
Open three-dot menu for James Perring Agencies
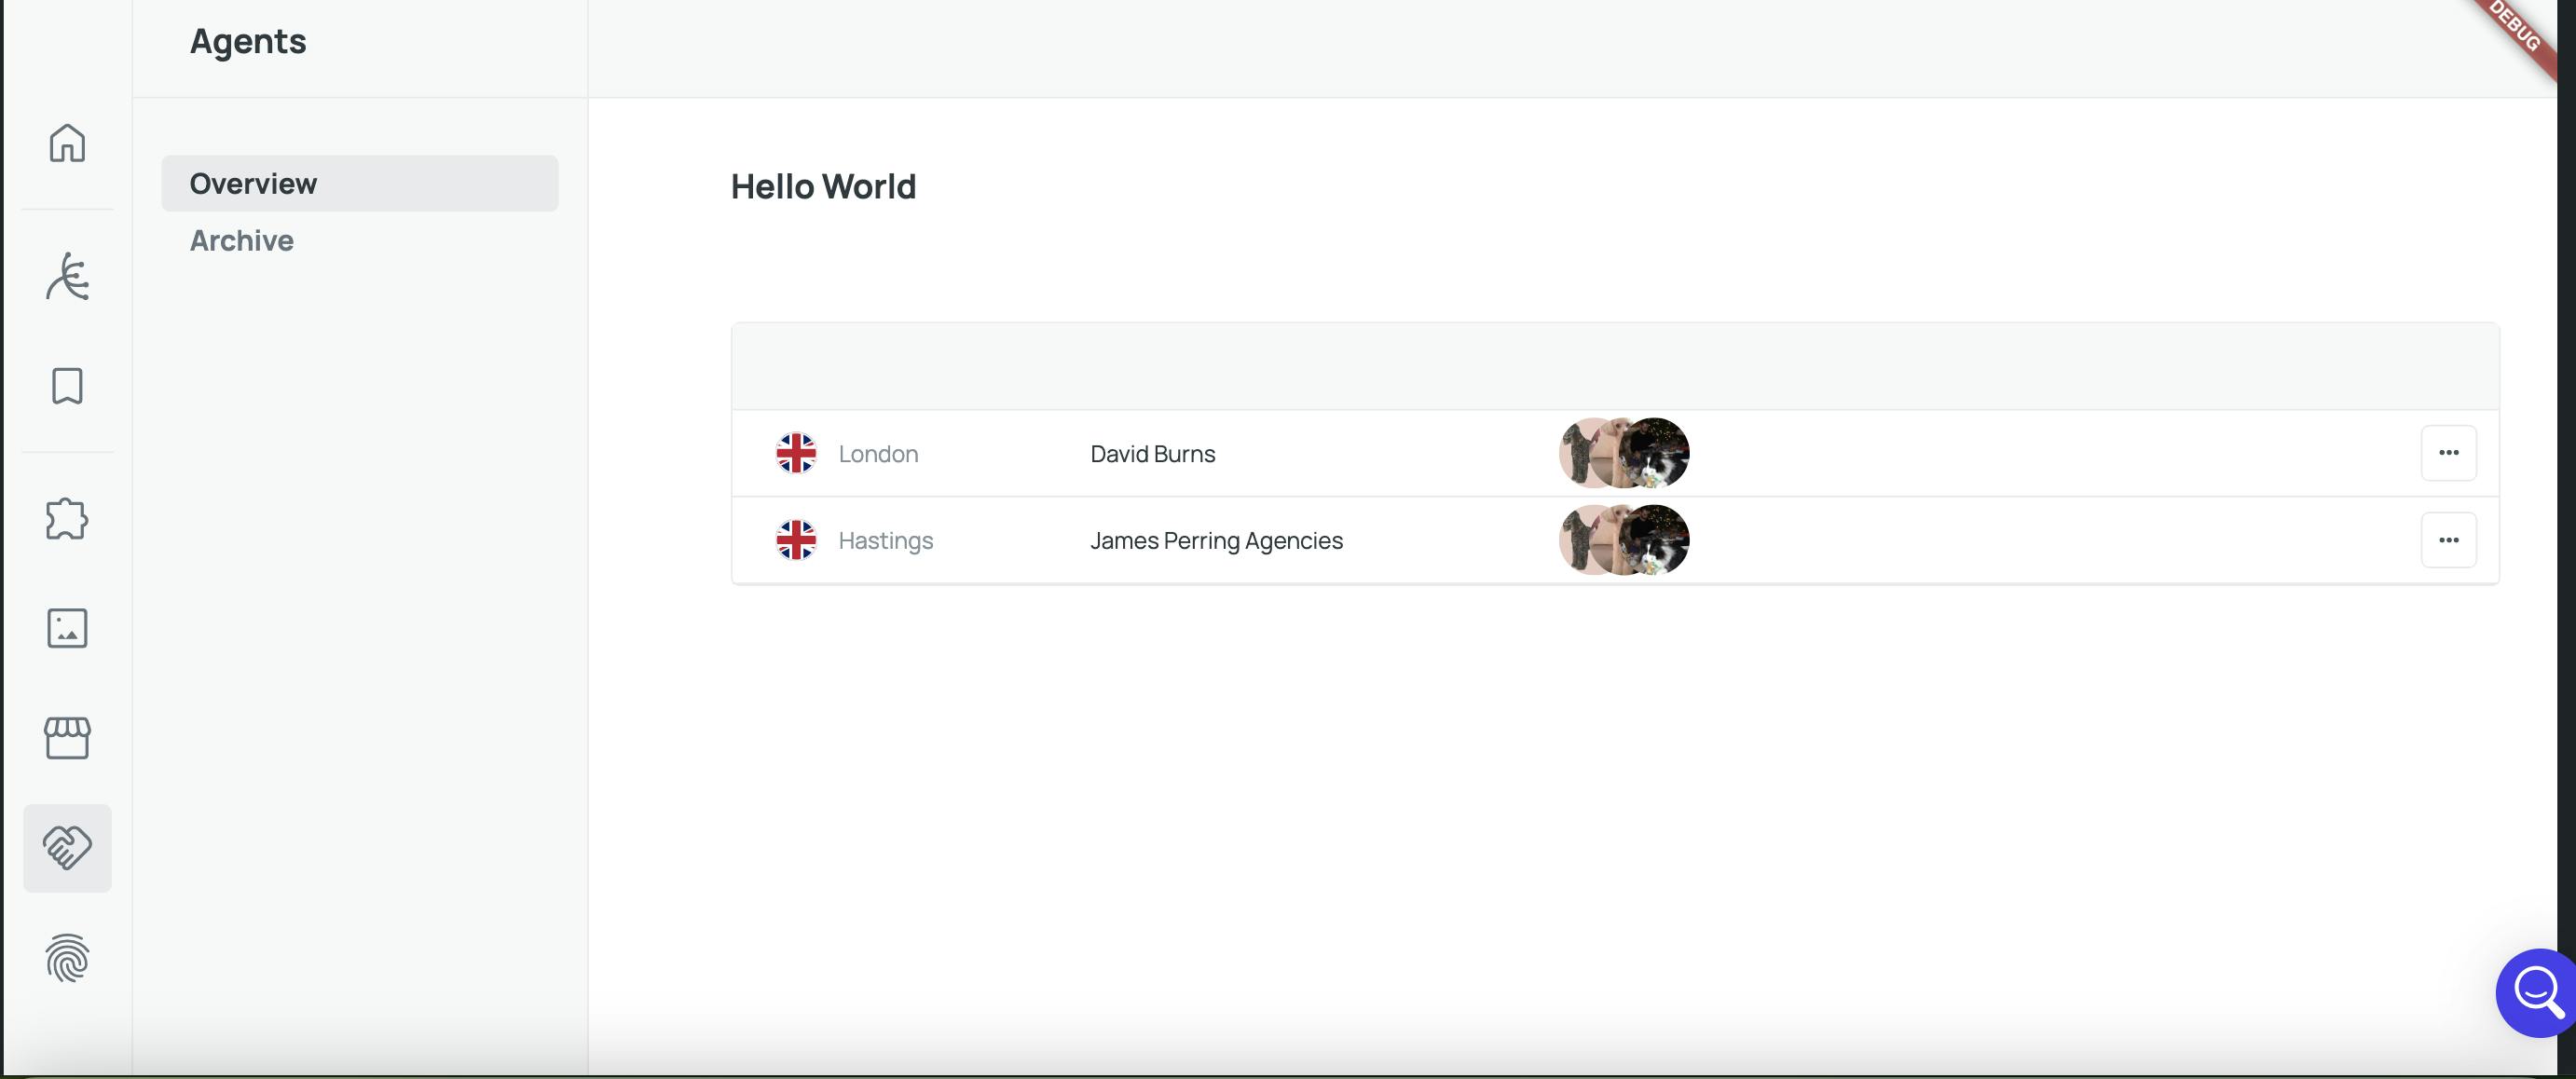[2448, 540]
